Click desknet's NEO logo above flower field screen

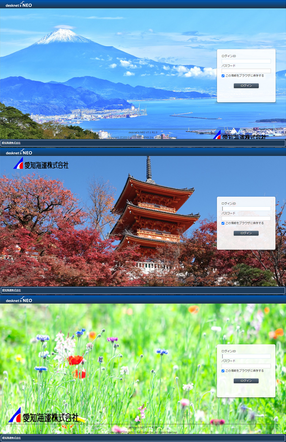(x=19, y=300)
